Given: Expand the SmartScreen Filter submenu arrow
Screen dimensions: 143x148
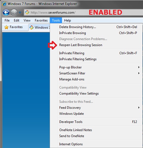Looking at the screenshot, I should coord(139,73).
